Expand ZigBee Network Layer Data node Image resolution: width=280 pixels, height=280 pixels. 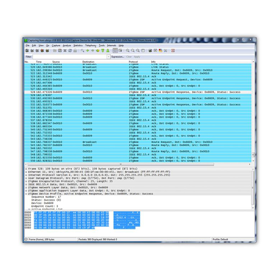pyautogui.click(x=26, y=188)
